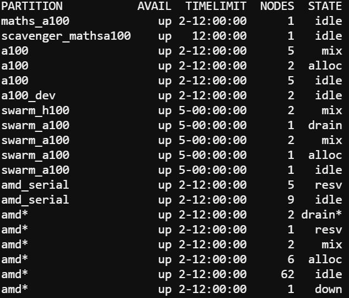Image resolution: width=349 pixels, height=298 pixels.
Task: Click the AVAIL column header
Action: pyautogui.click(x=154, y=7)
